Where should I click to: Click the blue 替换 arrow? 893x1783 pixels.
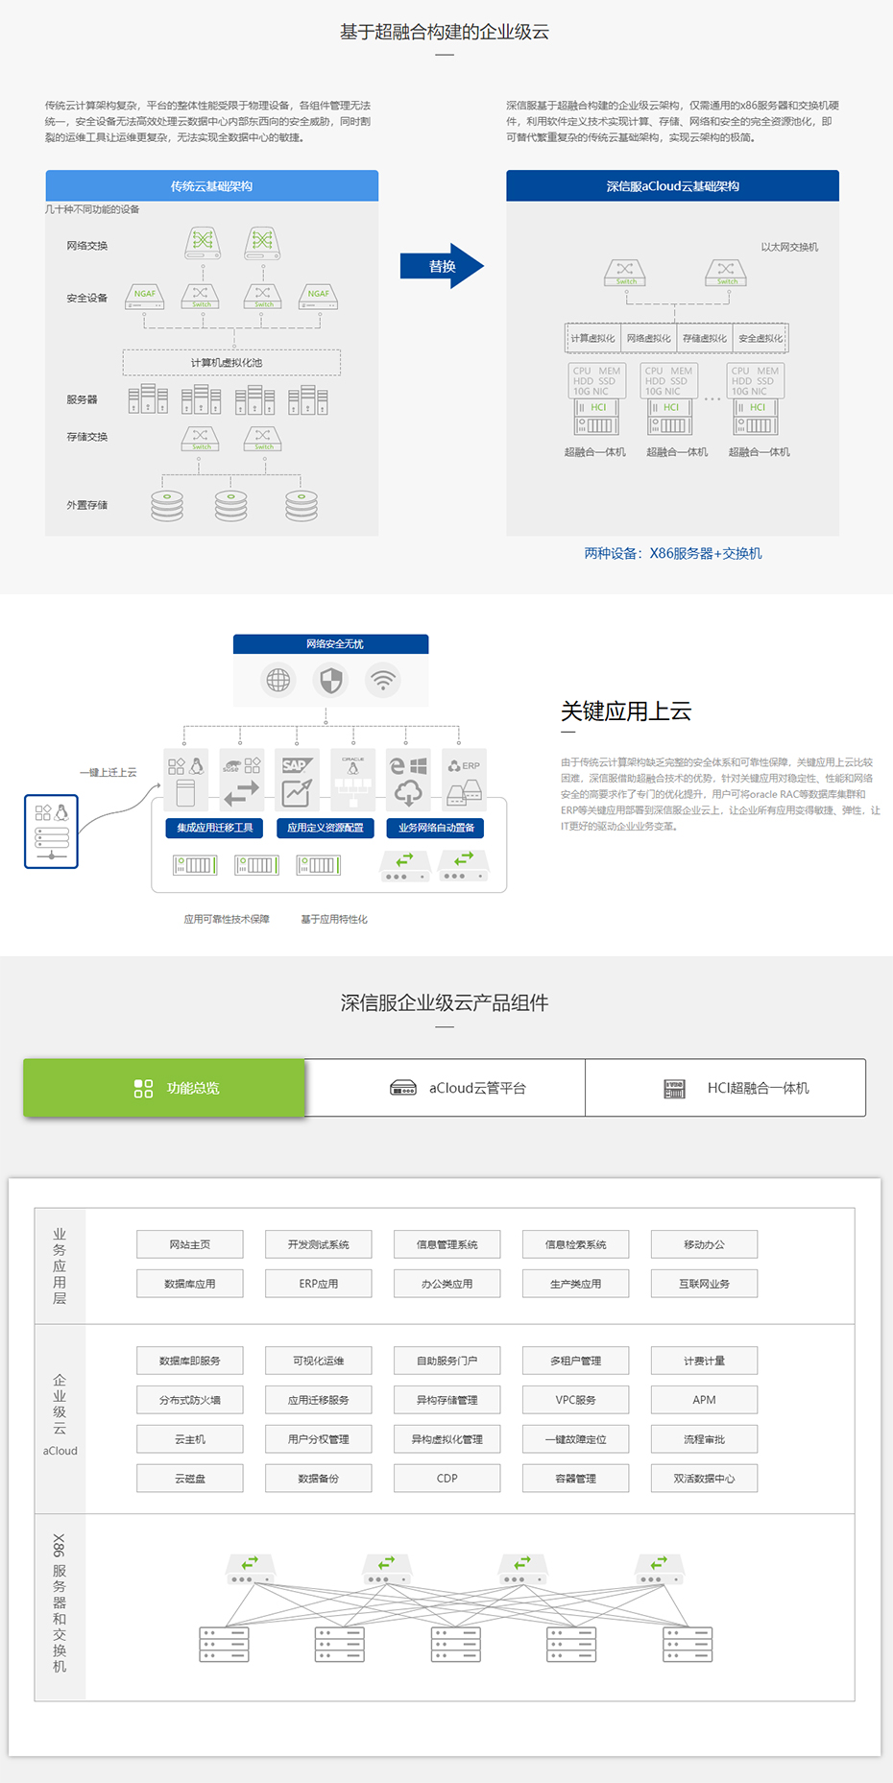tap(442, 266)
